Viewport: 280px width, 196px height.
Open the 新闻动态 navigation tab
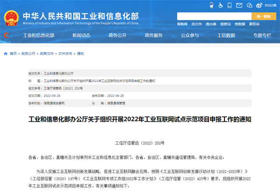[82, 35]
